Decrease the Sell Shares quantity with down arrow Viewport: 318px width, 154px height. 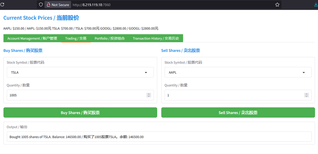306,96
